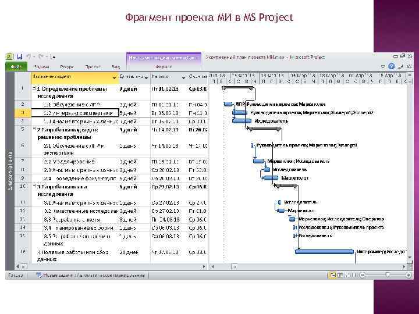Click the long Gantt bar for field work task

(324, 252)
